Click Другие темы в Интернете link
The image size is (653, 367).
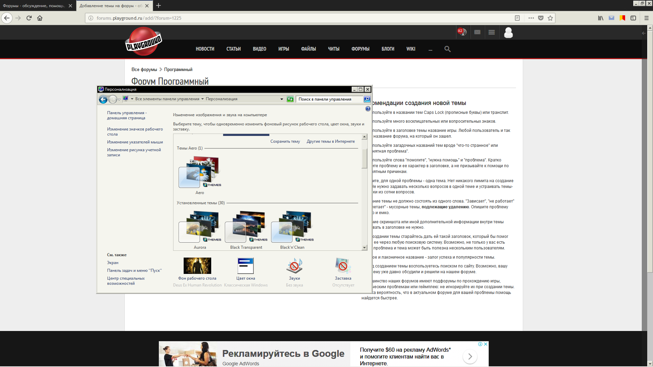(330, 141)
